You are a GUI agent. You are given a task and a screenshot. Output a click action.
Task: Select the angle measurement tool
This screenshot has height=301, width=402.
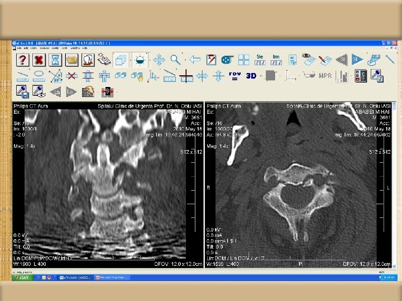pyautogui.click(x=55, y=76)
